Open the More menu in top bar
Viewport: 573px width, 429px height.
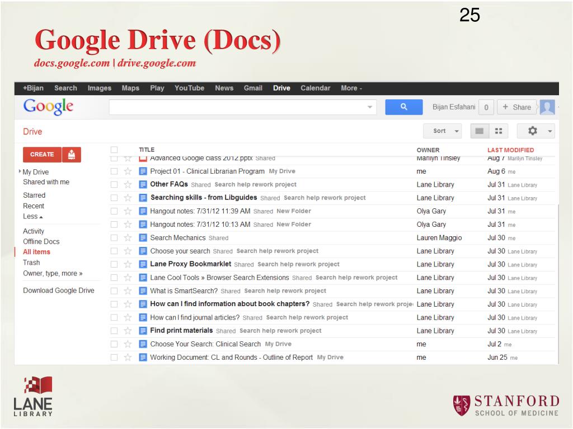coord(351,88)
